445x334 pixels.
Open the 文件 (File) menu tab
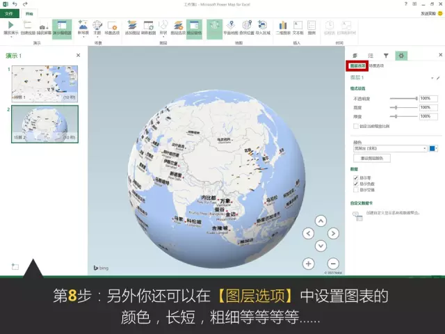click(9, 13)
